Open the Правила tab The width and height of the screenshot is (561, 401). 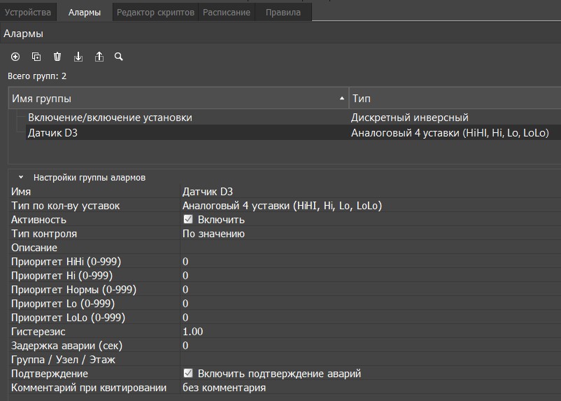[283, 13]
